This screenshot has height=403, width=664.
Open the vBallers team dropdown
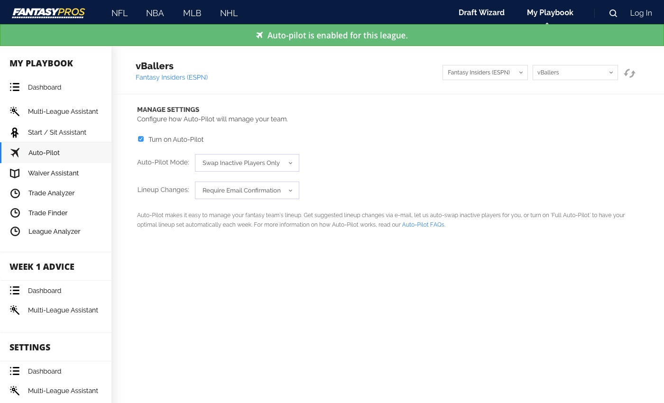point(575,73)
